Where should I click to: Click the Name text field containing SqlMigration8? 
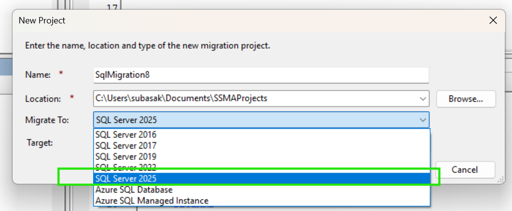pos(261,75)
